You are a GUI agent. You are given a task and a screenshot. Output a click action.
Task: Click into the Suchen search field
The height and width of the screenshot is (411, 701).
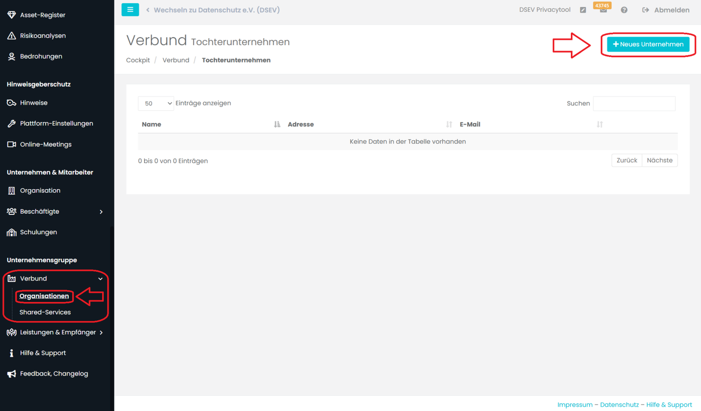[634, 104]
